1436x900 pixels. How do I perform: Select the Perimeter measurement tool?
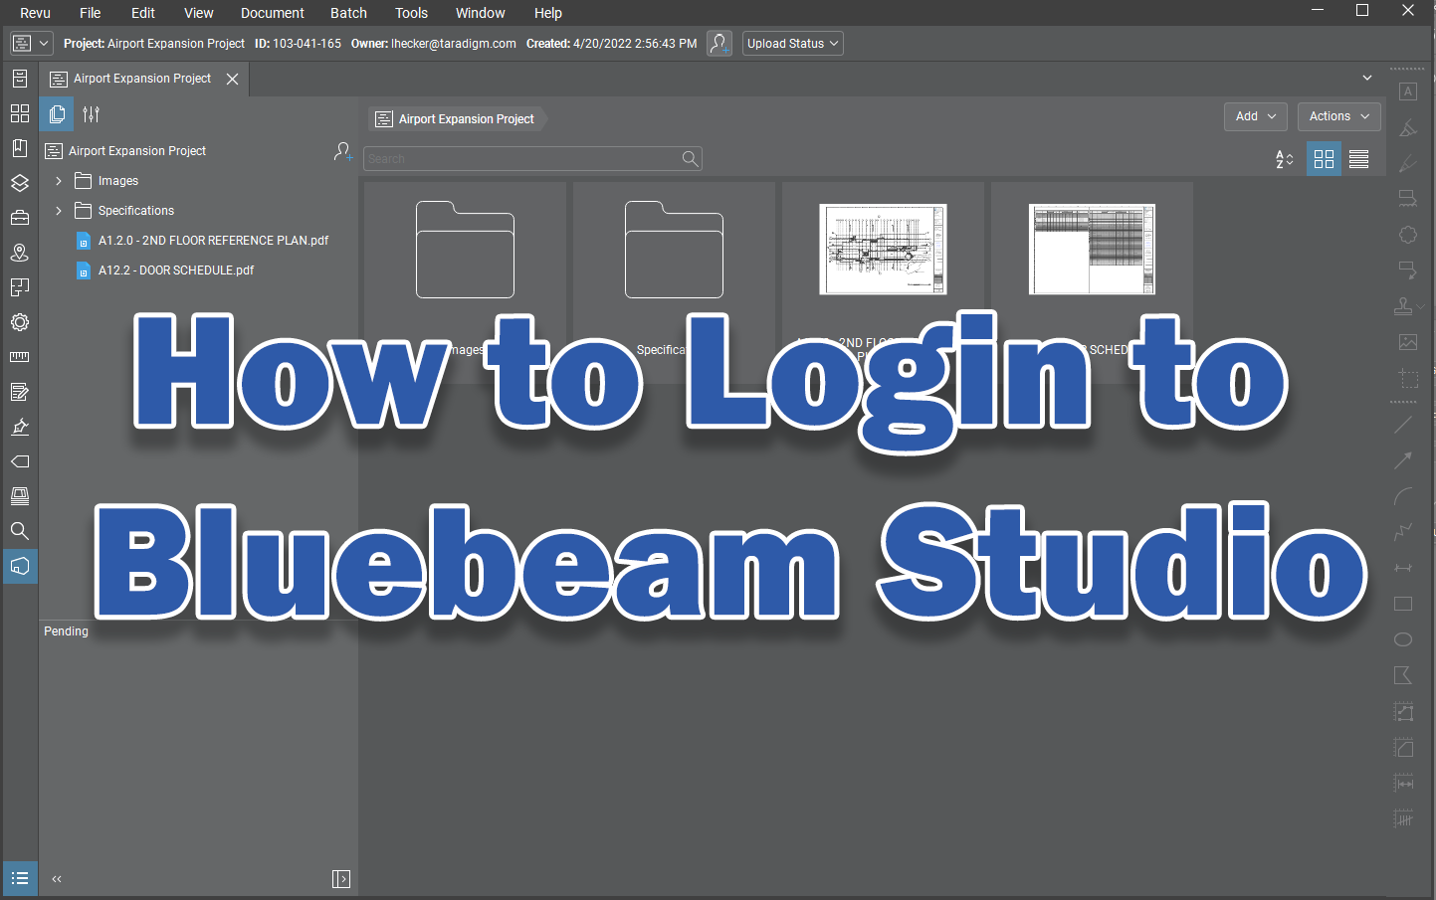click(1403, 711)
